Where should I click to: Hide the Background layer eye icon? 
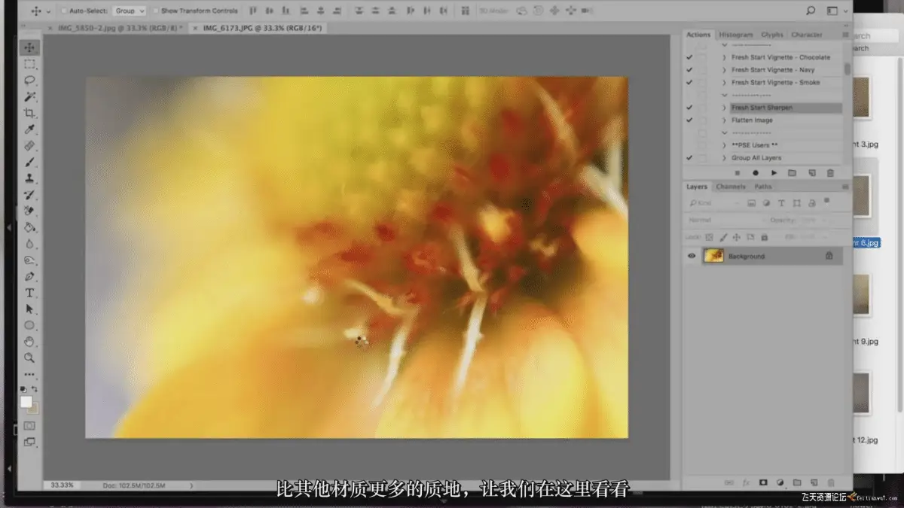692,256
